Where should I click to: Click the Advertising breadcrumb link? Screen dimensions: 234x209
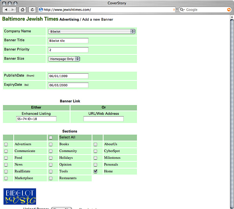click(x=69, y=19)
